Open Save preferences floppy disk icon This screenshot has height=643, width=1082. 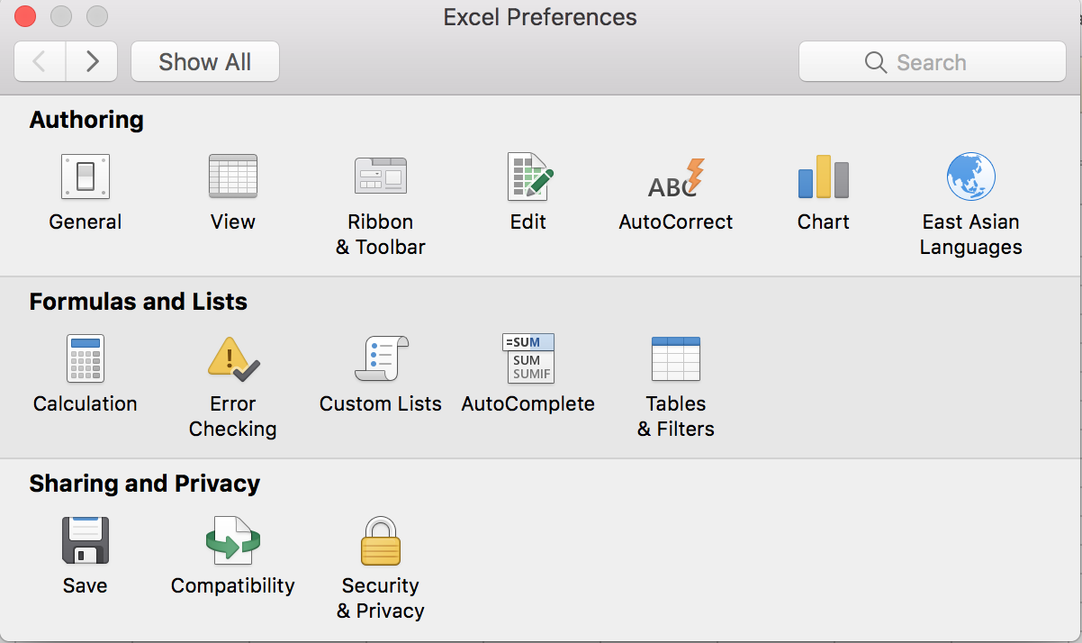86,540
